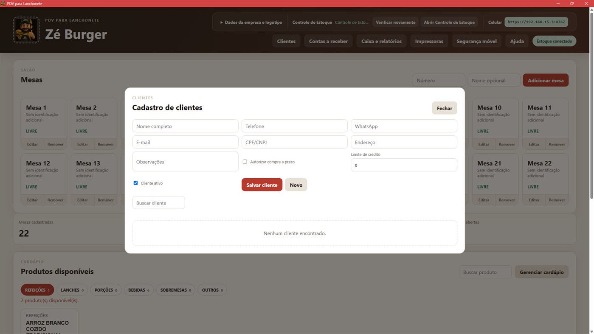
Task: Click Adicionar mesa button
Action: click(x=546, y=80)
